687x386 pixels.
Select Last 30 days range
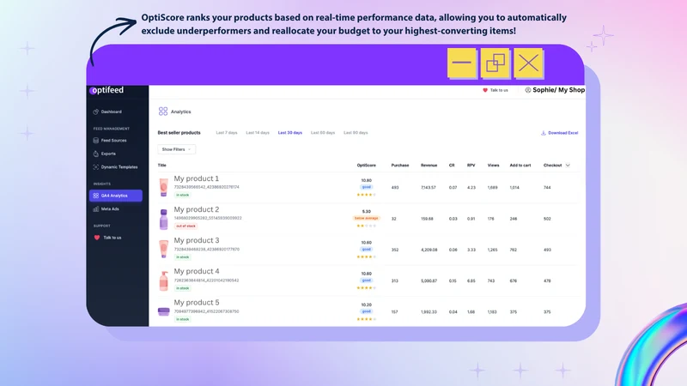[x=290, y=133]
